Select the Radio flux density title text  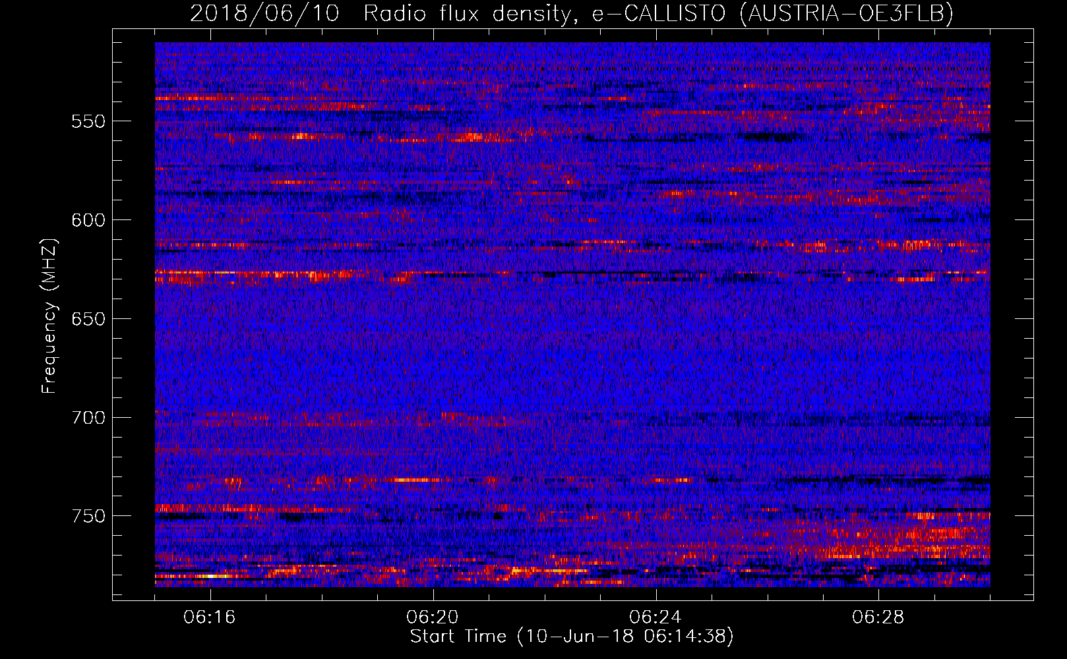pos(468,13)
